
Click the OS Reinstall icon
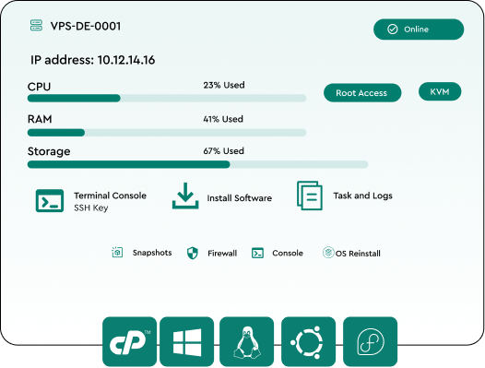328,252
